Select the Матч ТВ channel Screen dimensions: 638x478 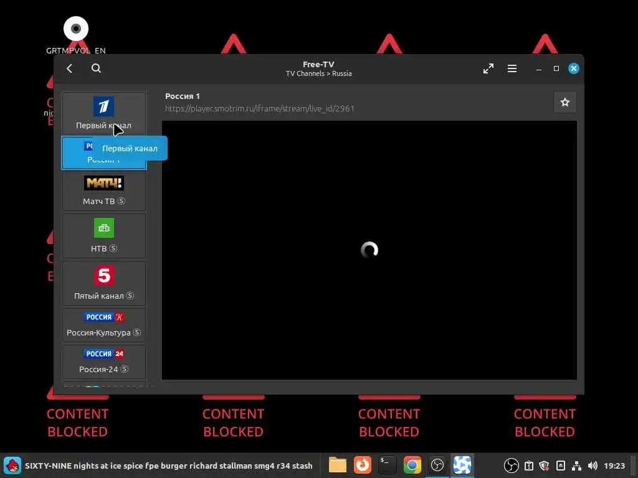tap(104, 191)
